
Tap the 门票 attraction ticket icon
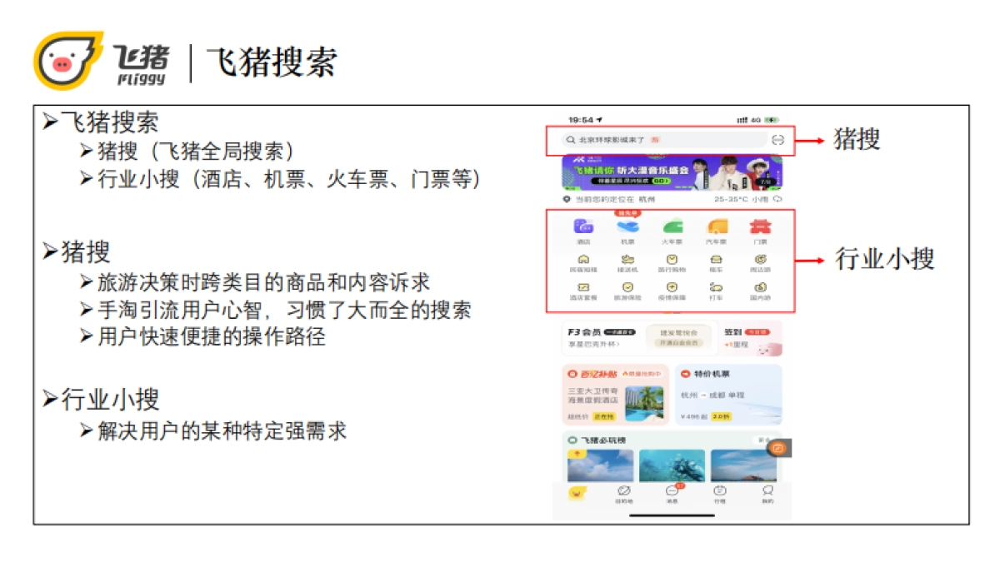tap(760, 226)
